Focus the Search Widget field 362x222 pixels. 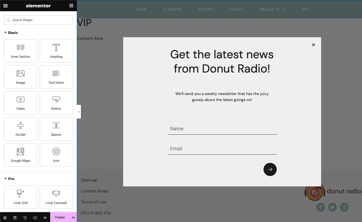click(38, 20)
